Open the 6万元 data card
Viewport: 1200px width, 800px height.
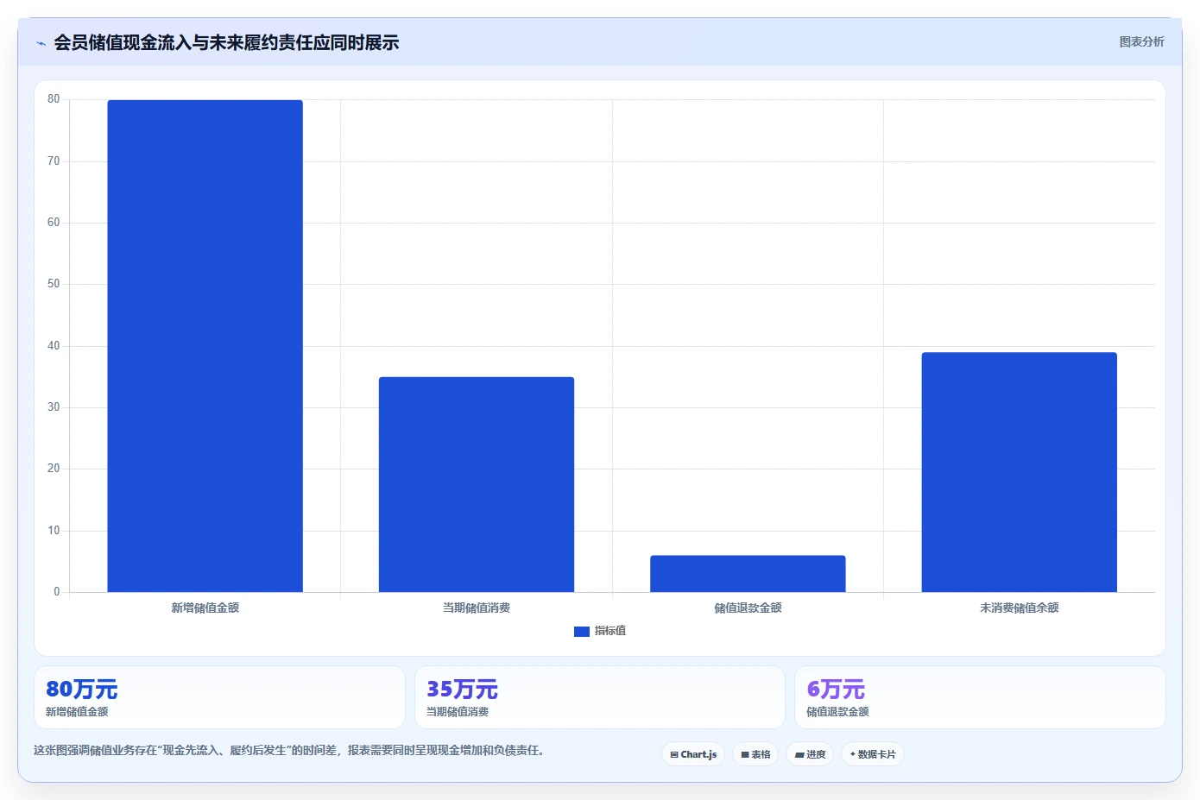pos(980,697)
